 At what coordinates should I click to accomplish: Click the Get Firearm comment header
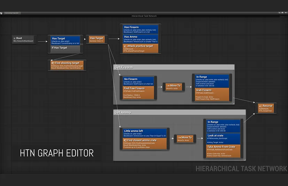pyautogui.click(x=174, y=67)
